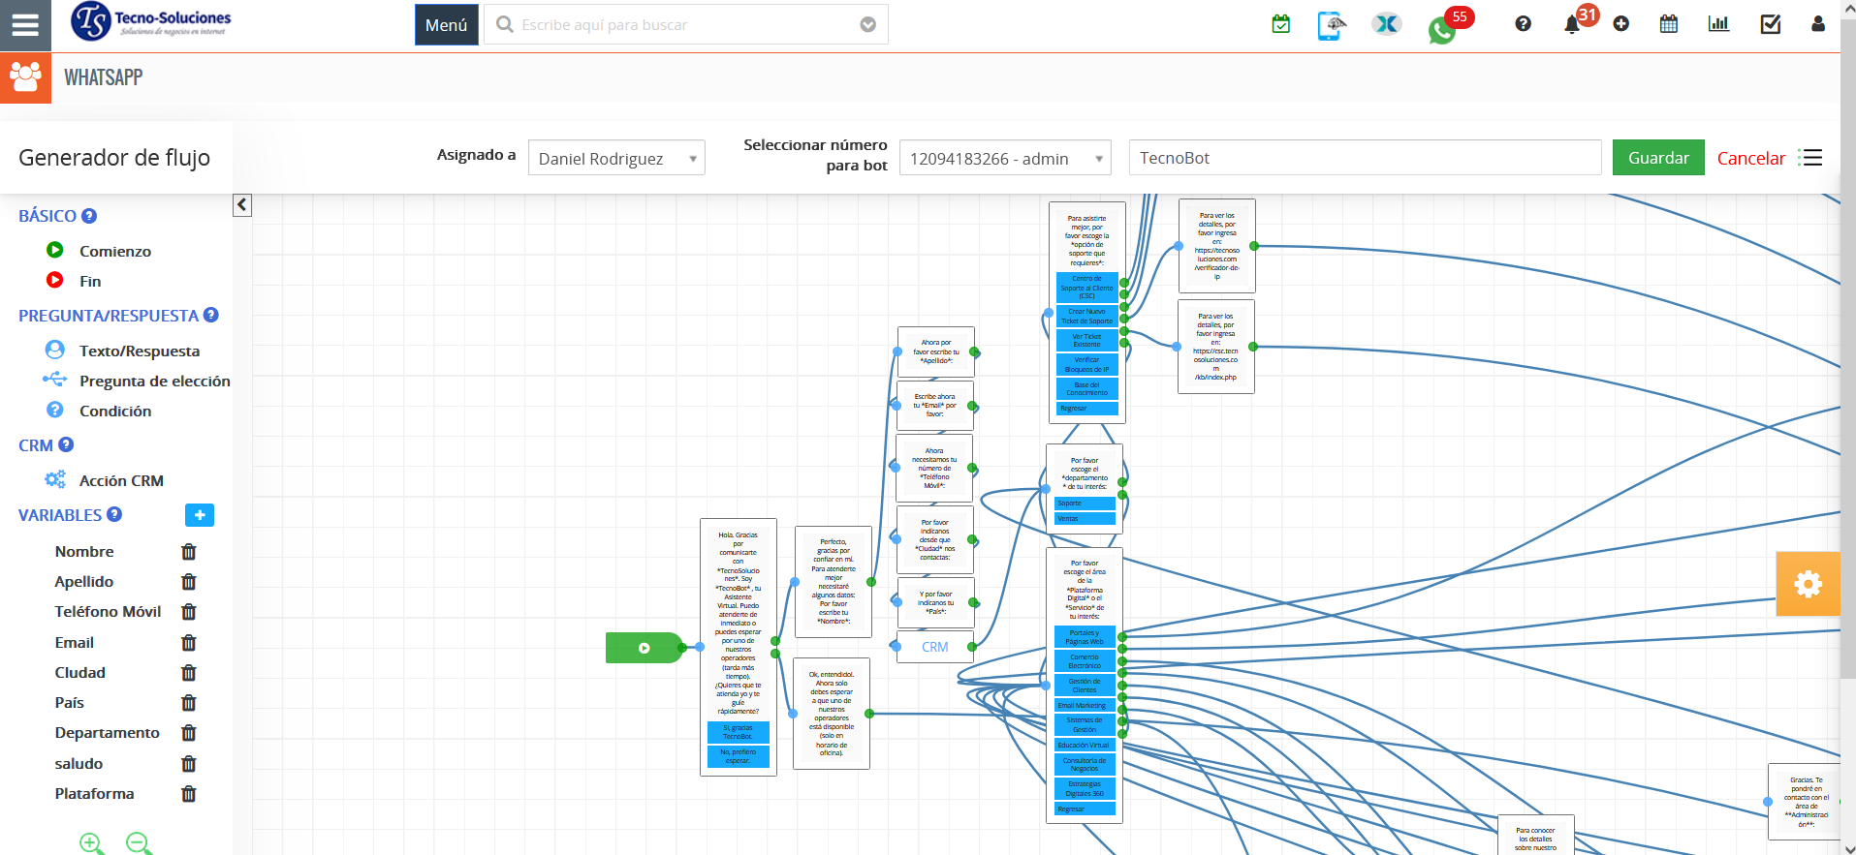Delete the Apellido variable
This screenshot has width=1856, height=855.
point(189,582)
